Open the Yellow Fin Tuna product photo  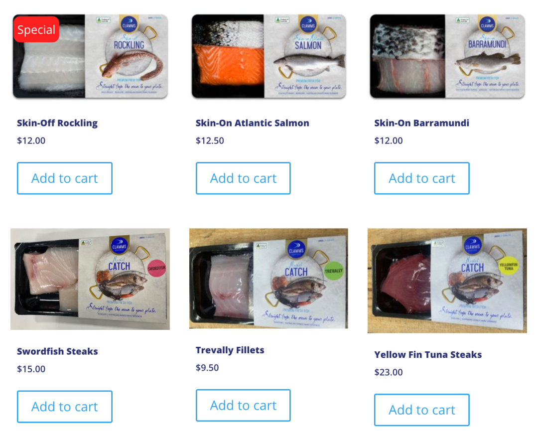[x=447, y=281]
